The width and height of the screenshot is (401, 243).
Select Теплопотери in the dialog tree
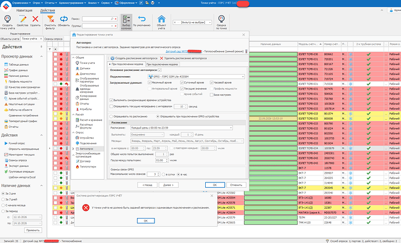pyautogui.click(x=88, y=166)
